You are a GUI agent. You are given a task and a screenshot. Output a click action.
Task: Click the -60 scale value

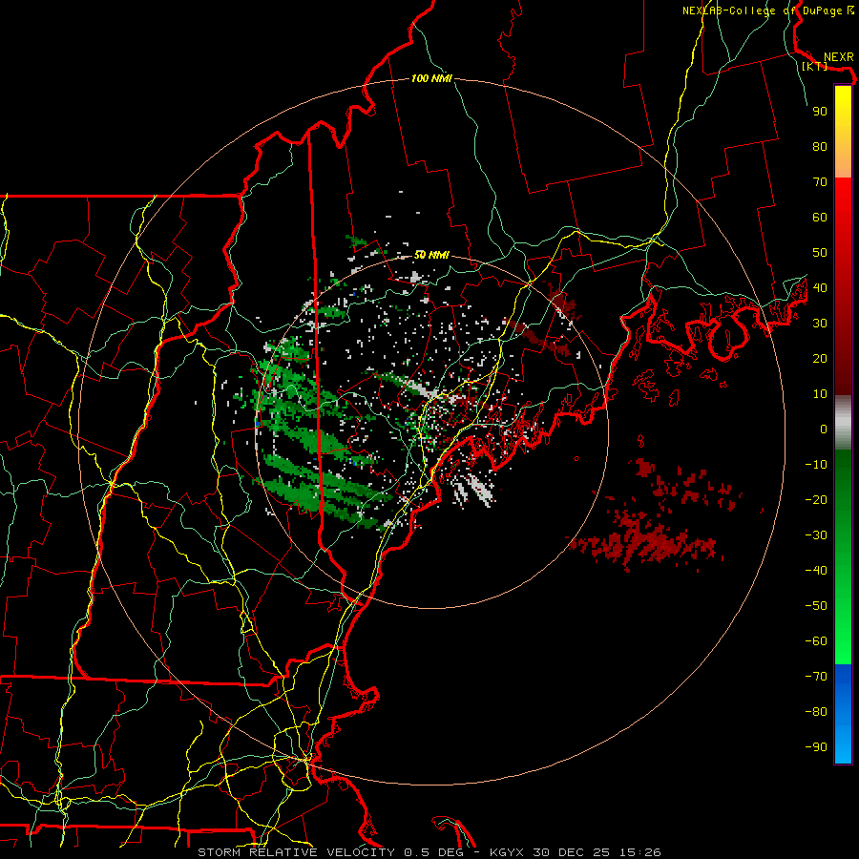coord(816,641)
